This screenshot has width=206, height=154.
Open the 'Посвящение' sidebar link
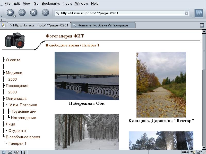pos(17,86)
